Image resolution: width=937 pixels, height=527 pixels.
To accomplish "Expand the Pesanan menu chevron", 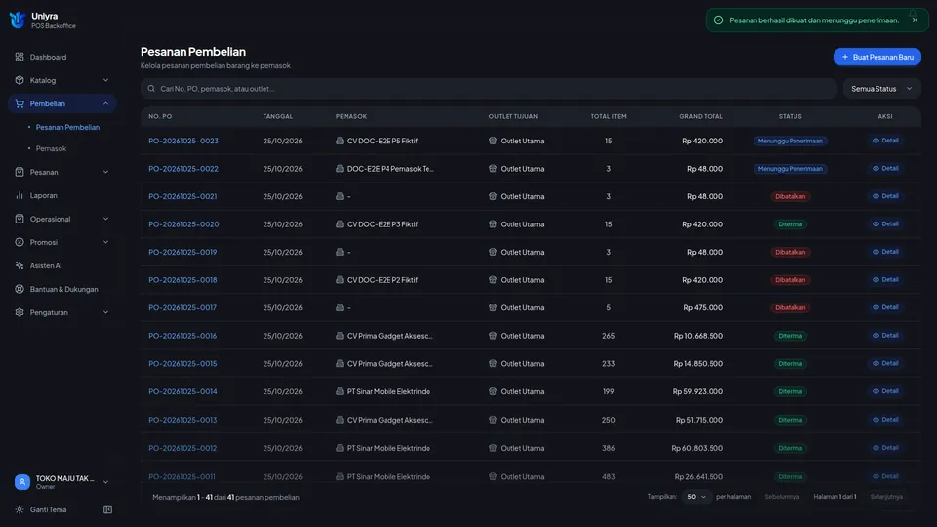I will 105,172.
